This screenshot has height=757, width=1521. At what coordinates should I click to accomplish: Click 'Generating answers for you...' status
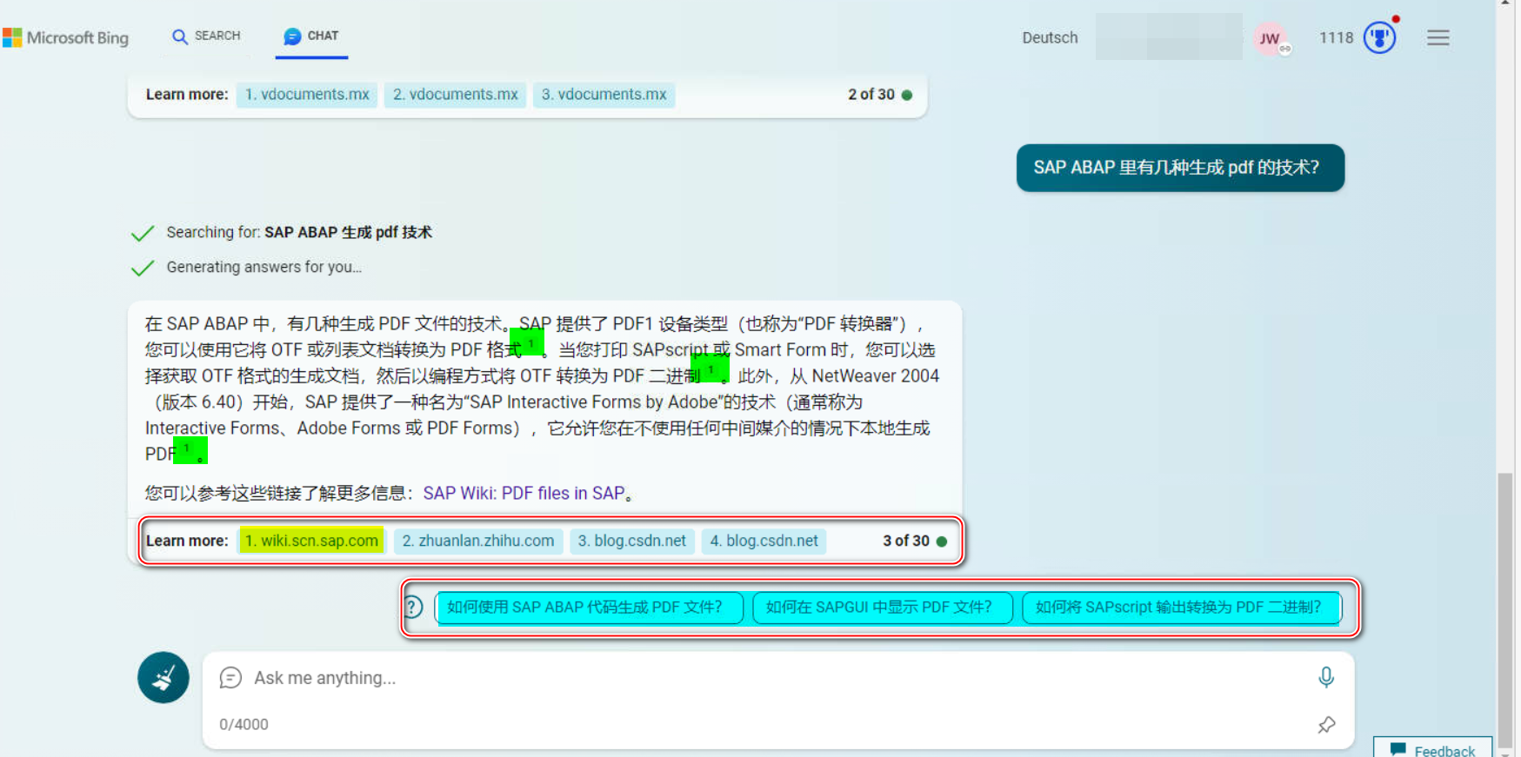pyautogui.click(x=264, y=268)
